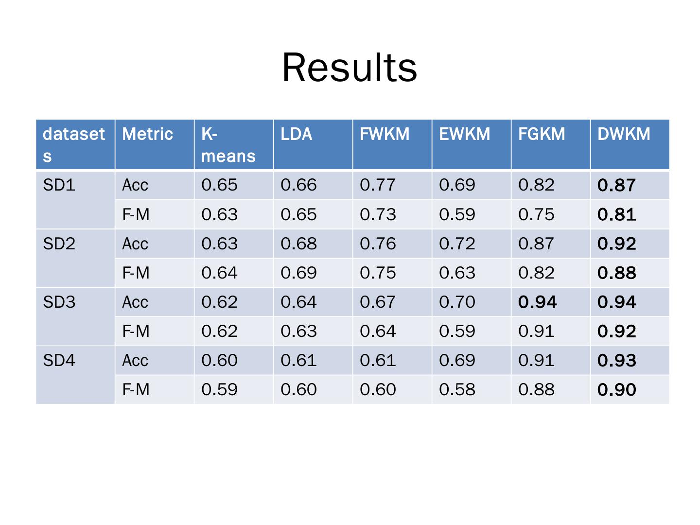Screen dimensions: 700x525
Task: Select the FWKM column header
Action: (x=385, y=134)
